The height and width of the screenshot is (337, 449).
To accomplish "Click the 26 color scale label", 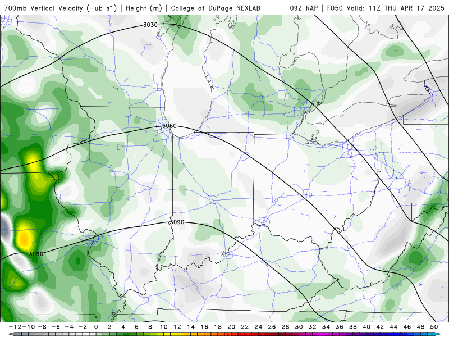I will [272, 327].
